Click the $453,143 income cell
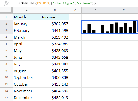Viewport: 138px width, 101px height. (x=55, y=84)
